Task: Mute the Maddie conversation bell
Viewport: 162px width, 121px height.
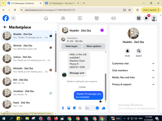Action: click(x=127, y=51)
